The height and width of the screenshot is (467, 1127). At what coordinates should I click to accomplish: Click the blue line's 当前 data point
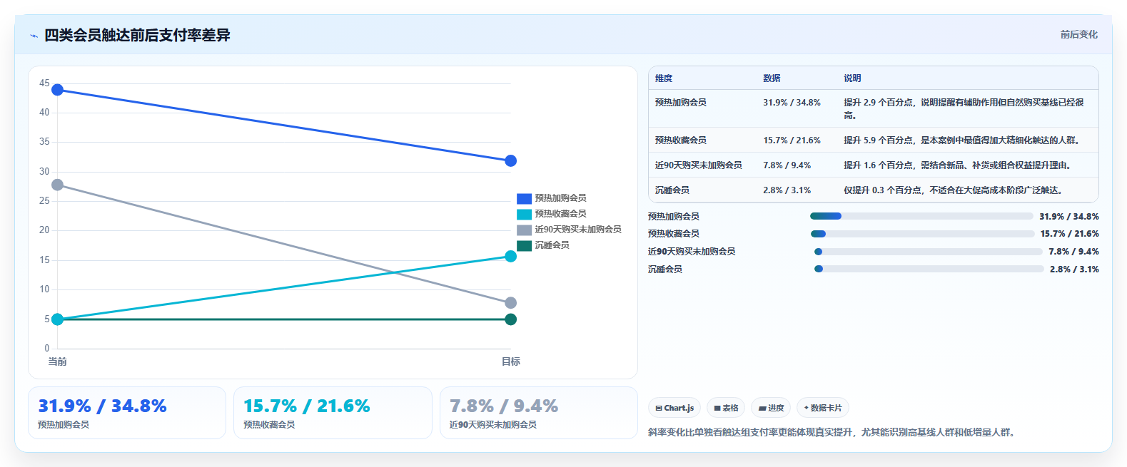coord(58,90)
